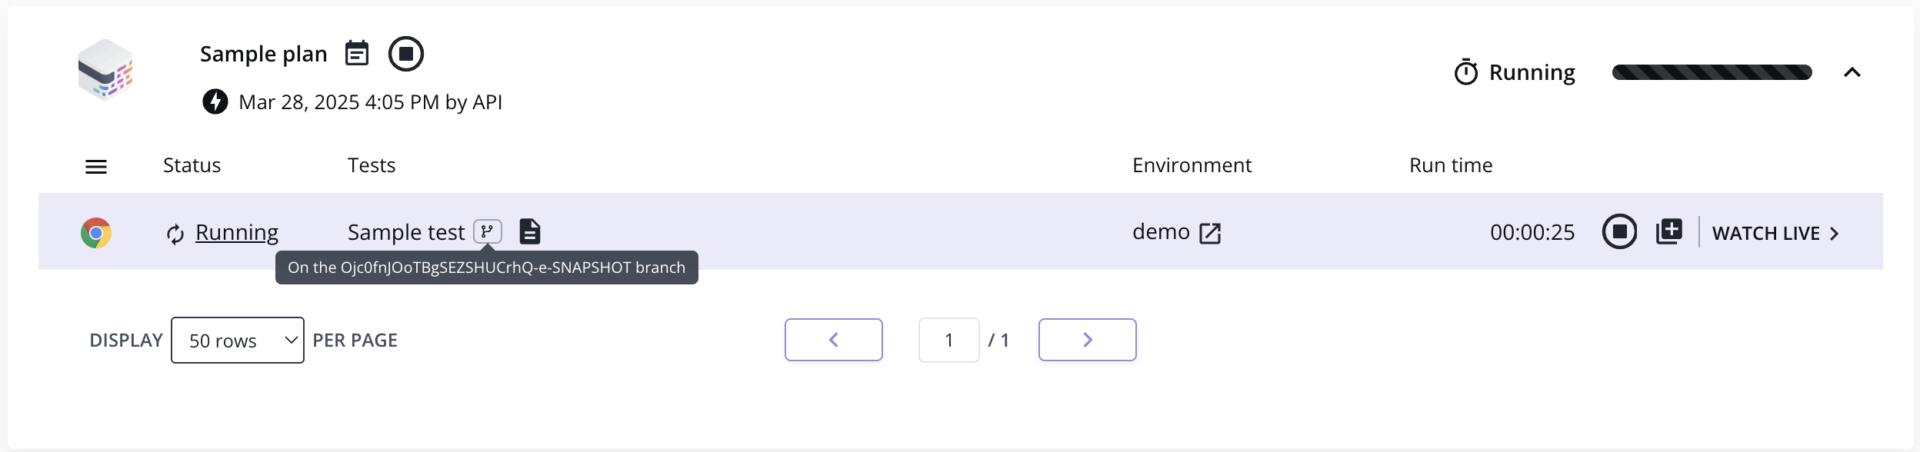This screenshot has width=1920, height=452.
Task: Click the branch icon next to Sample test
Action: (488, 231)
